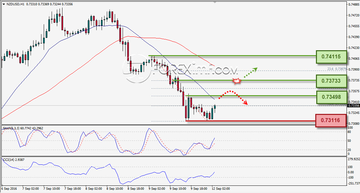
Task: Click Stochastic scale level 20
Action: [x=349, y=150]
